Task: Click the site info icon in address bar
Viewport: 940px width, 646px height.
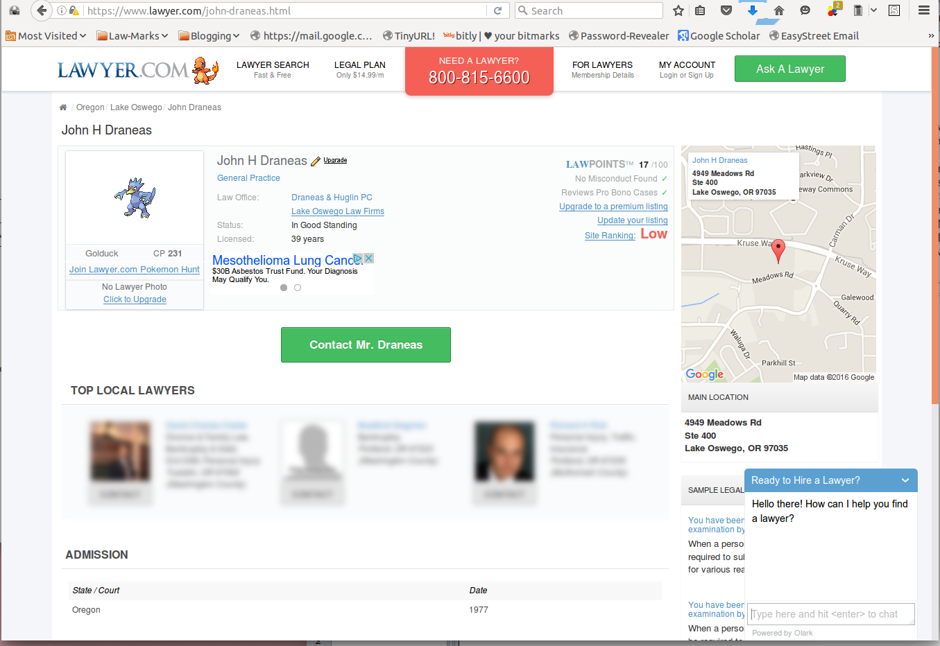Action: point(61,10)
